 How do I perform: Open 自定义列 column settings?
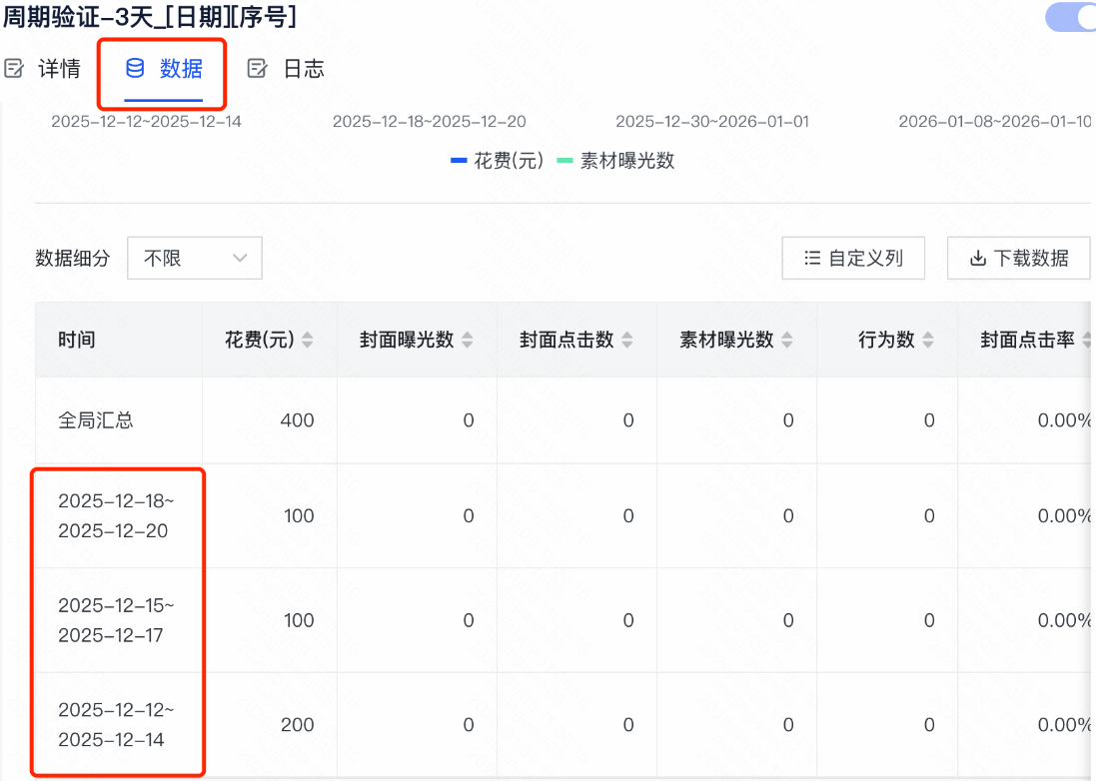pos(853,258)
